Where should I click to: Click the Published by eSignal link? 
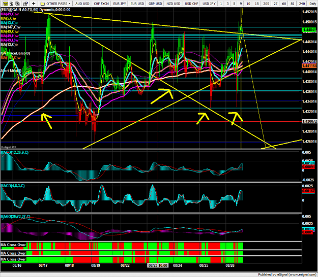point(287,274)
